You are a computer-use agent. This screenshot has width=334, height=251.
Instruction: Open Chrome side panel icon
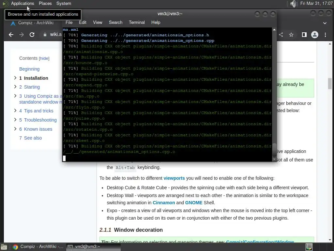304,35
